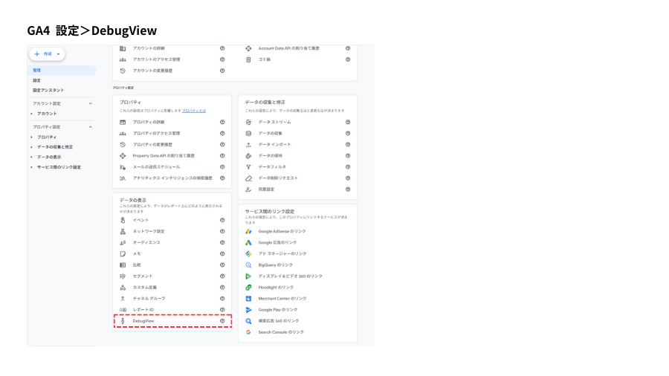669x376 pixels.
Task: Click the アナリティクス インテリジェンス search history icon
Action: tap(123, 178)
